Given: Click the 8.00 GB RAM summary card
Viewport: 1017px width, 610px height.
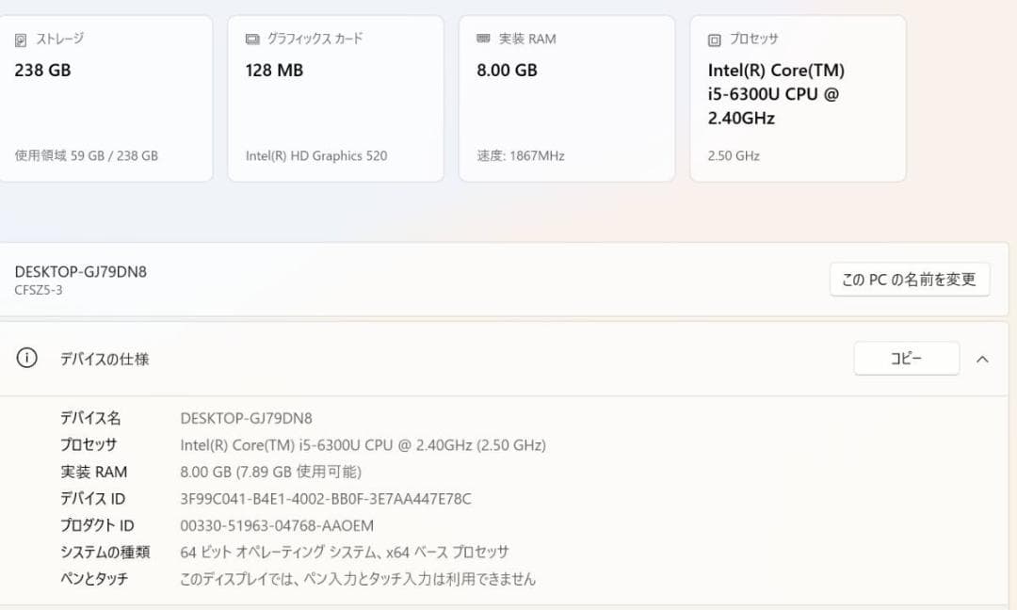Looking at the screenshot, I should click(x=567, y=97).
